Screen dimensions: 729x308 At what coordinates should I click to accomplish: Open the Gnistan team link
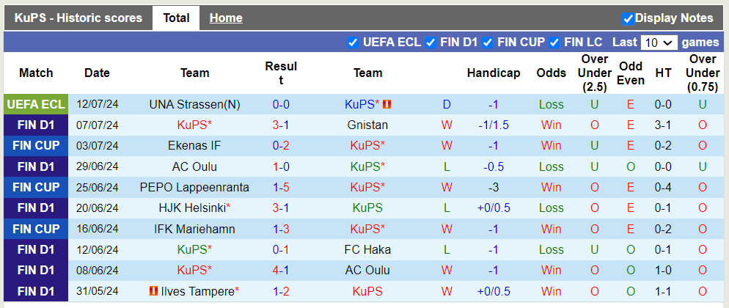[x=367, y=125]
